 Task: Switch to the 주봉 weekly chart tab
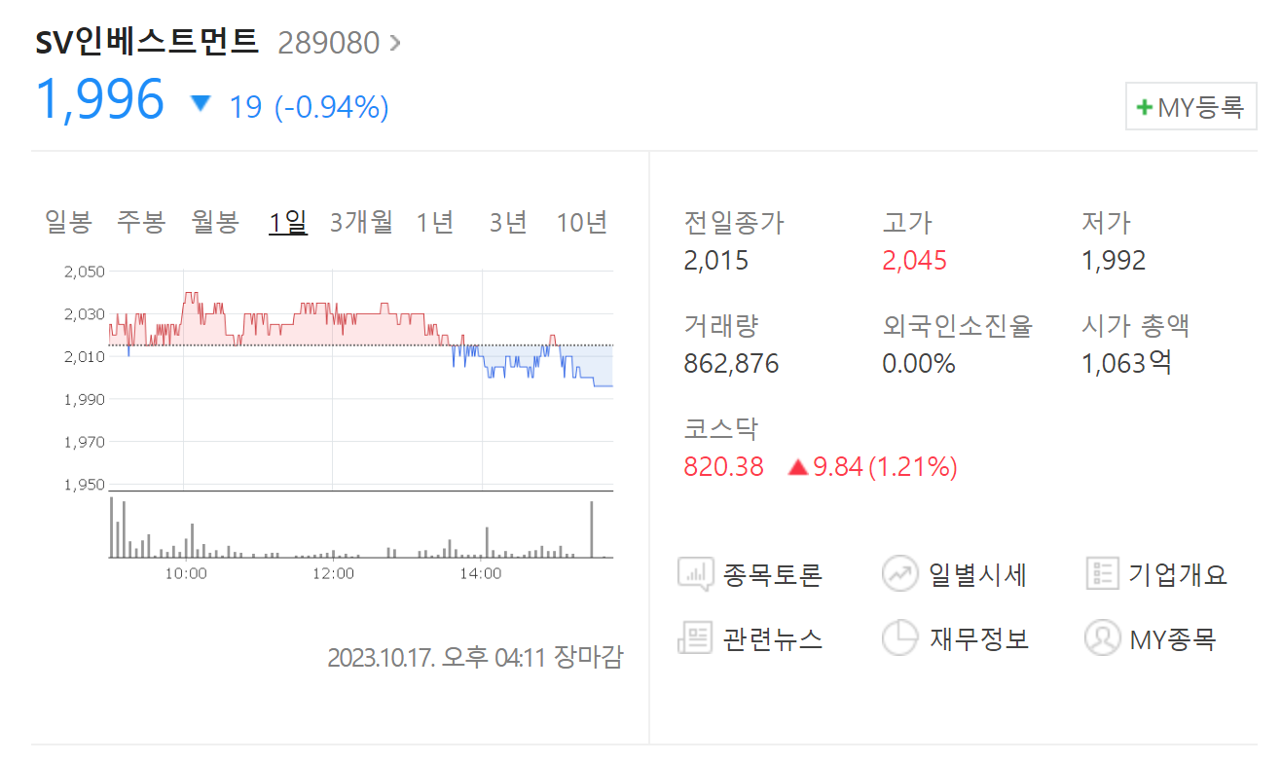click(x=141, y=221)
